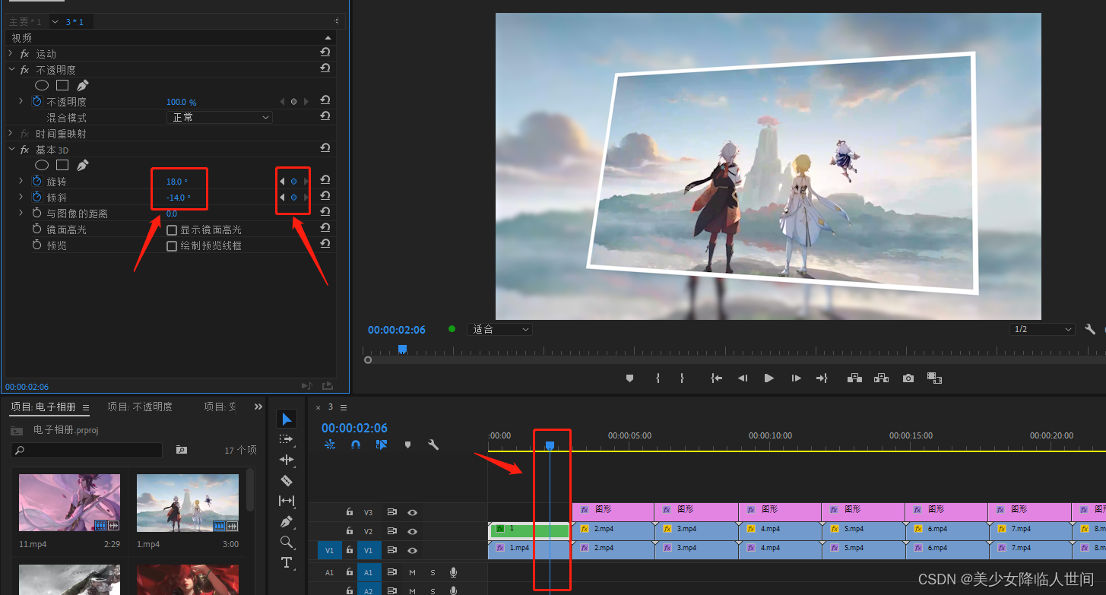The height and width of the screenshot is (595, 1106).
Task: Click the project search field
Action: [87, 450]
